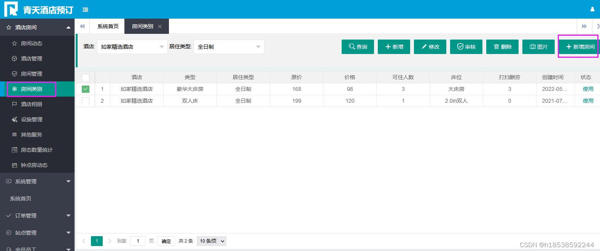This screenshot has height=251, width=600.
Task: Open the 10 条/页 page size dropdown
Action: 212,241
